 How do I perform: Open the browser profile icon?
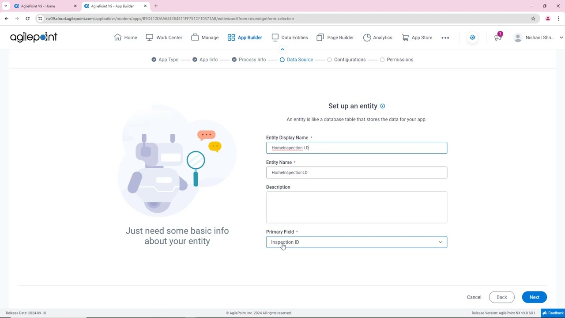548,19
